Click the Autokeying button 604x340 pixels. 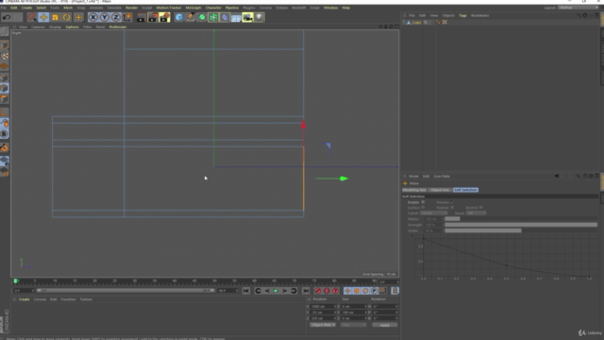coord(327,291)
